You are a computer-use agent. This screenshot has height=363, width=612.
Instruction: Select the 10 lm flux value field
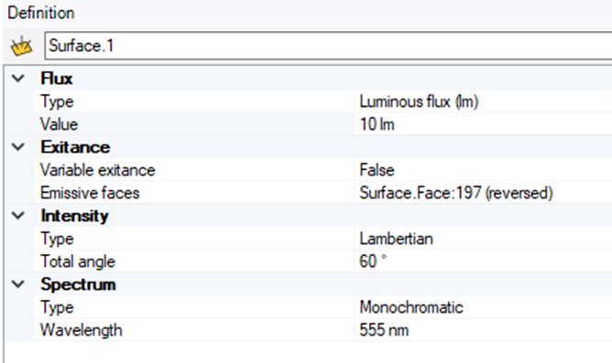483,124
